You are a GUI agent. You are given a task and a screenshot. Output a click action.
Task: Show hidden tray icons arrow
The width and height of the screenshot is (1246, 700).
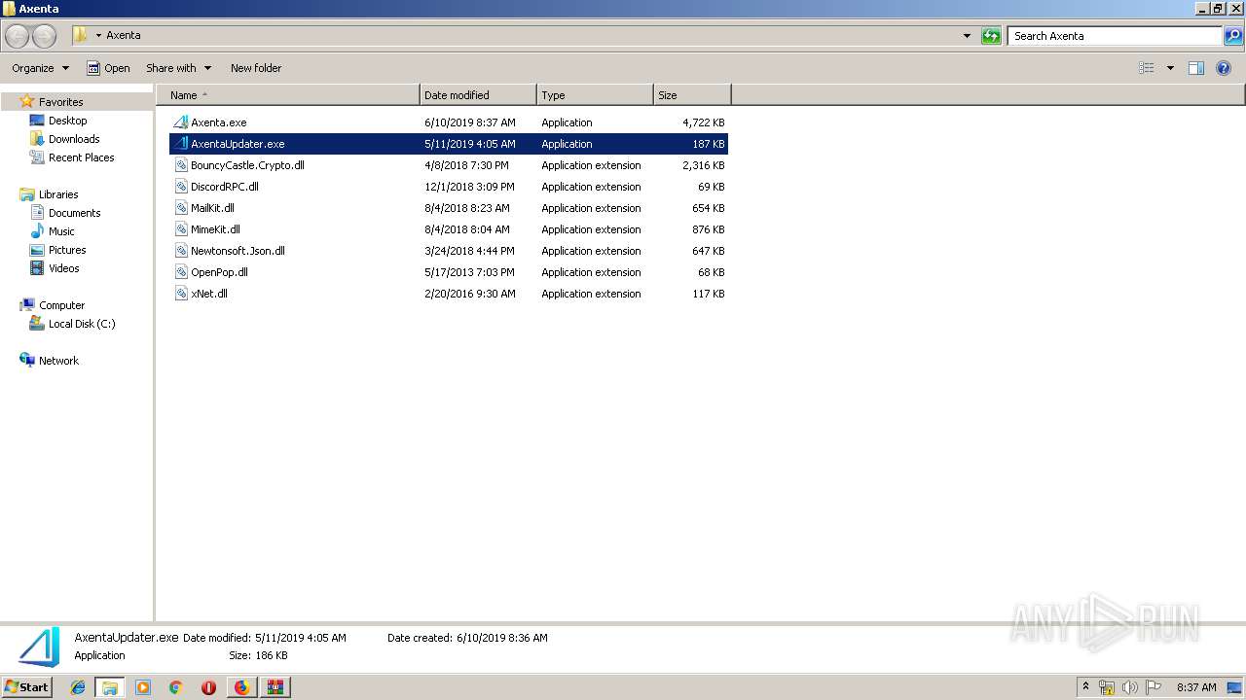[x=1085, y=687]
